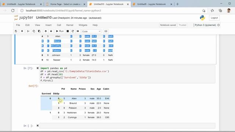235x132 pixels.
Task: Restart kernel and run all cells icon
Action: tap(78, 31)
